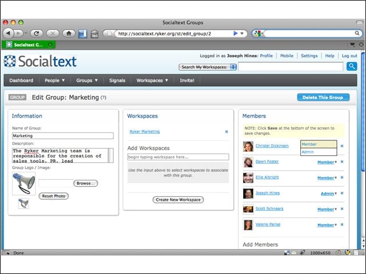This screenshot has width=366, height=274.
Task: Open the Groups menu dropdown
Action: coord(86,80)
